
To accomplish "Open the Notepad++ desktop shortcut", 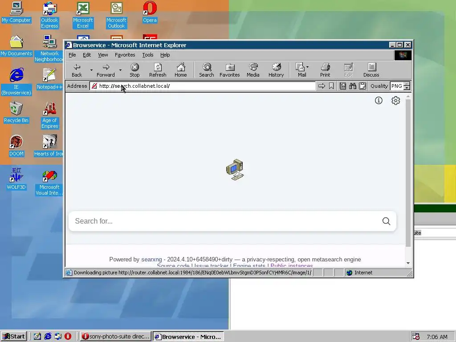I will pyautogui.click(x=49, y=79).
